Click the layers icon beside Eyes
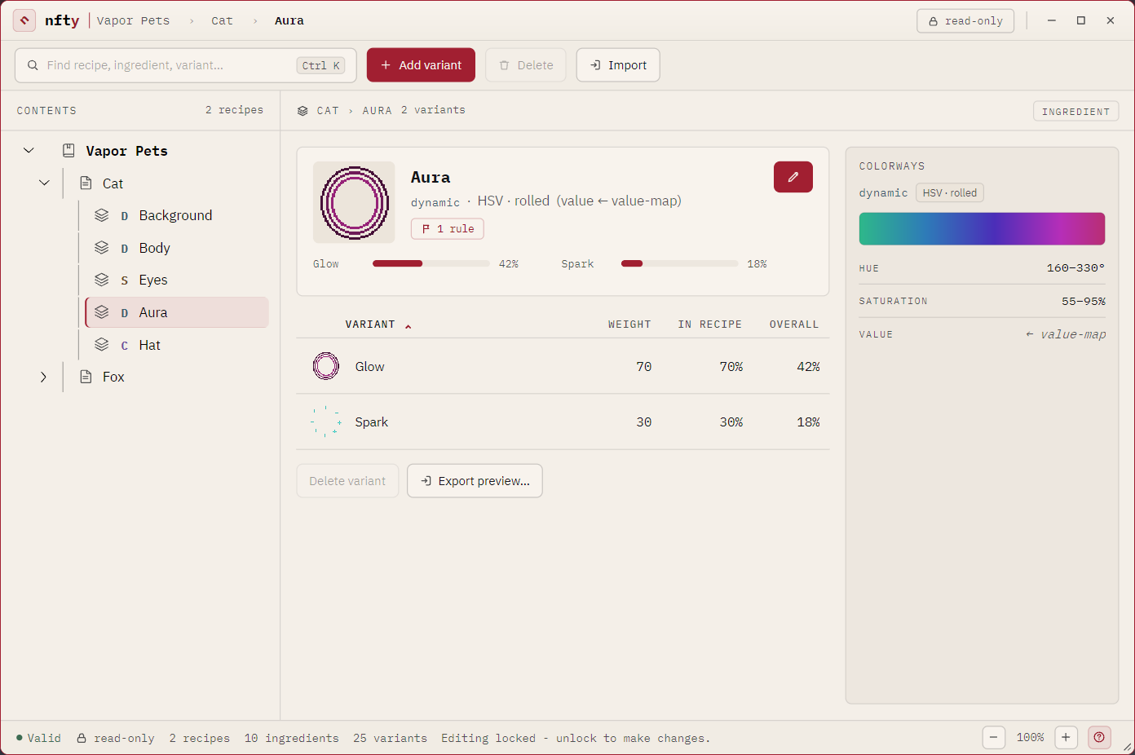1135x755 pixels. click(102, 280)
